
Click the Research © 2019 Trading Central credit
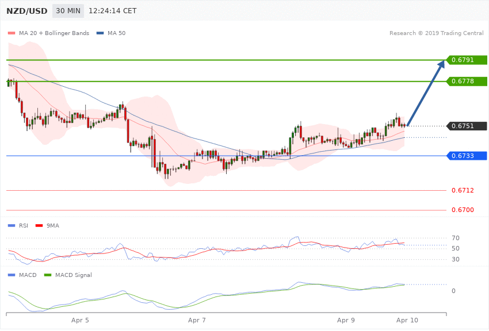coord(436,33)
